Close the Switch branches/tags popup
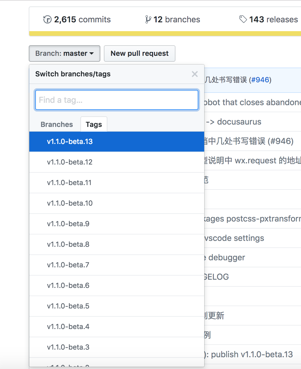301x369 pixels. 195,74
